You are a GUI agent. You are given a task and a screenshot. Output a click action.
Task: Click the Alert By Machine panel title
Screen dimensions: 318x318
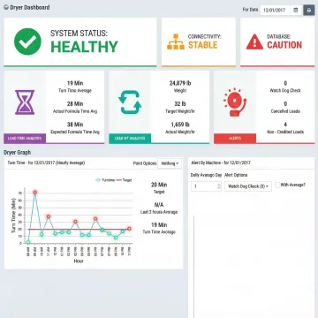tap(221, 163)
